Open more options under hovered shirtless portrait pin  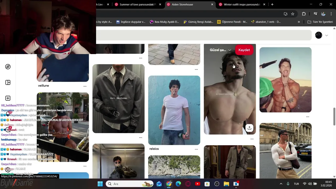click(x=252, y=139)
